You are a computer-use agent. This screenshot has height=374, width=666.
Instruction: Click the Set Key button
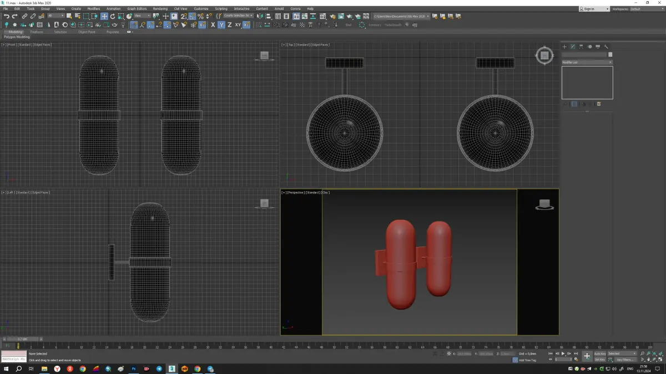click(x=600, y=360)
